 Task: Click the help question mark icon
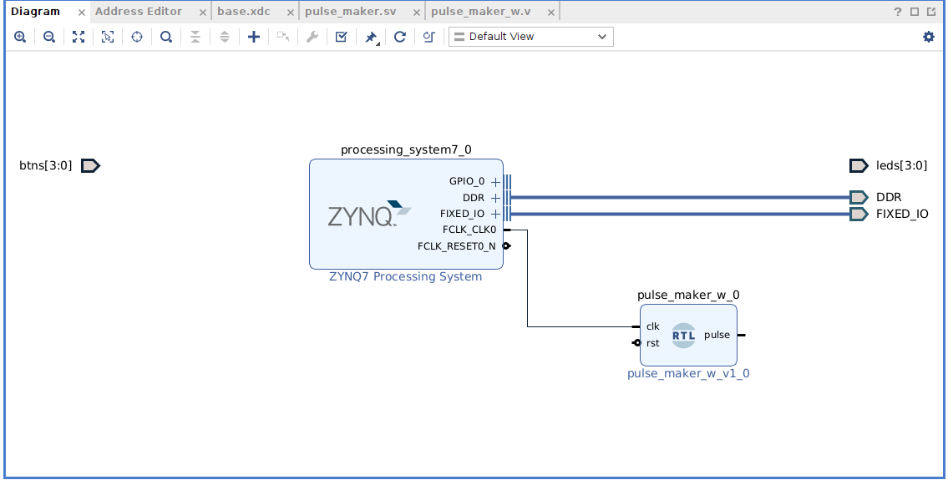898,12
